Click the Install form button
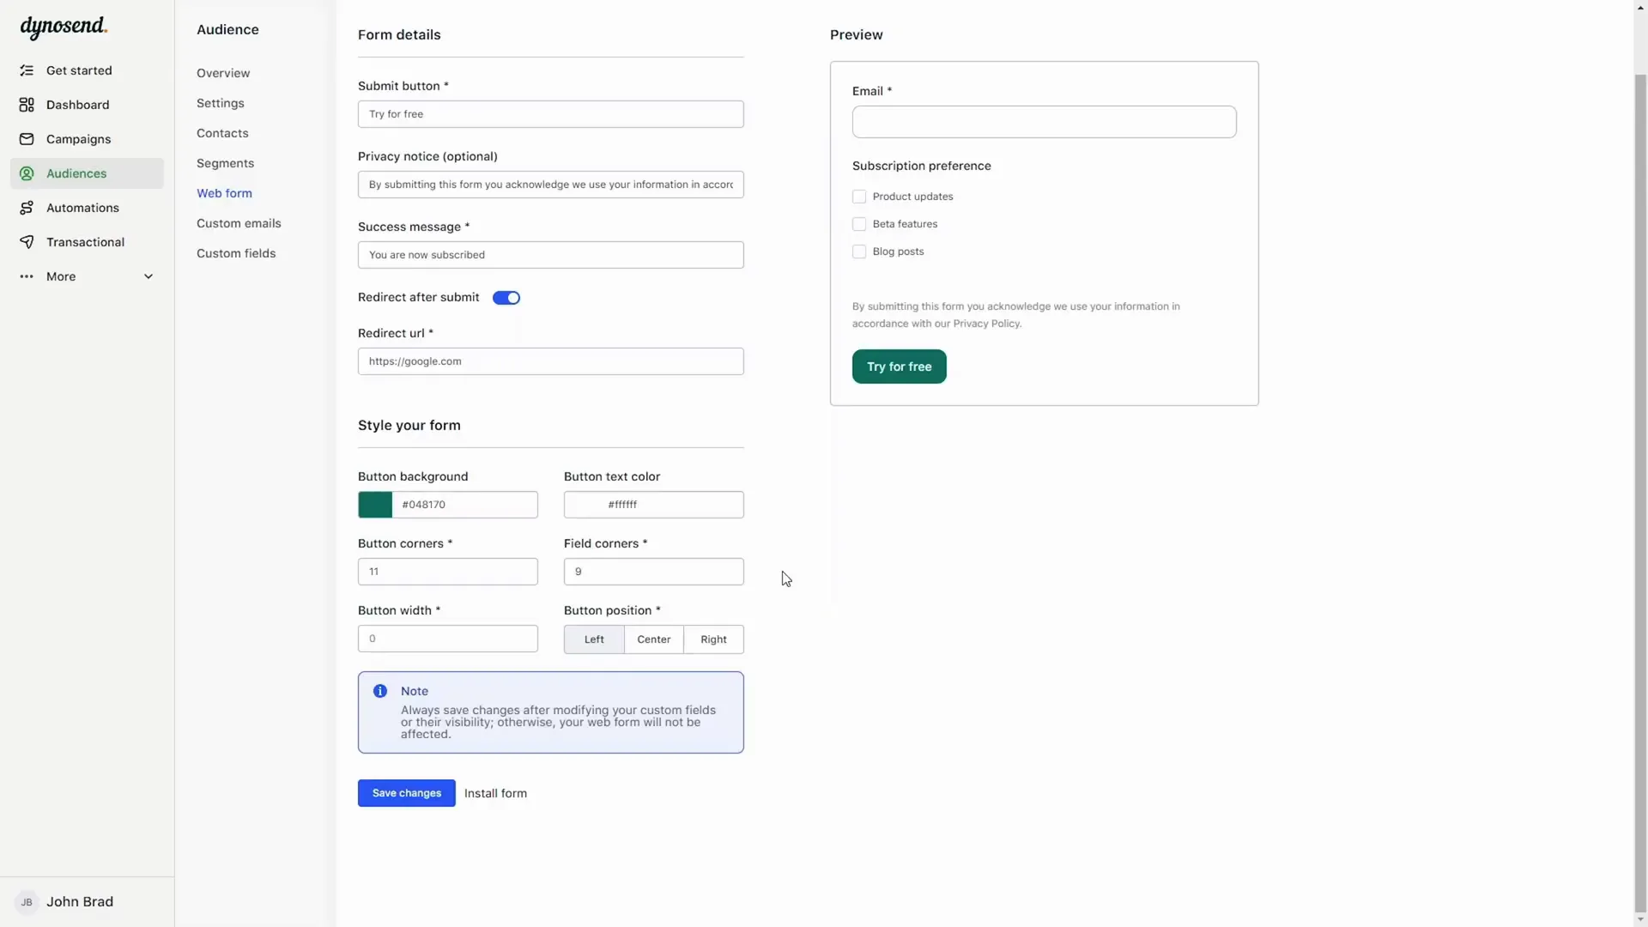This screenshot has height=927, width=1648. coord(496,792)
